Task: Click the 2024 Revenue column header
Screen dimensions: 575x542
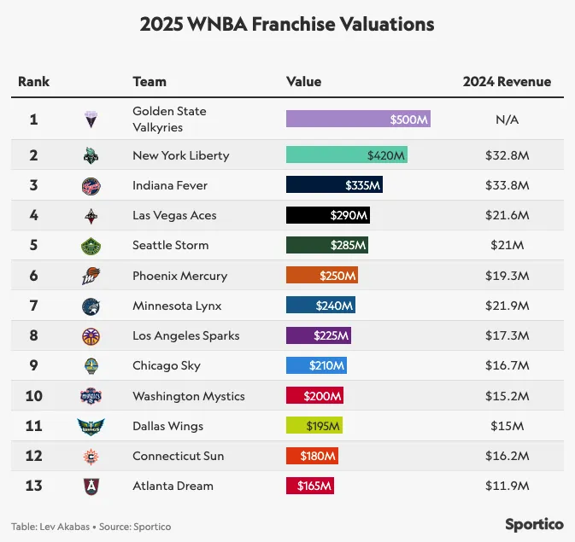Action: pyautogui.click(x=507, y=82)
